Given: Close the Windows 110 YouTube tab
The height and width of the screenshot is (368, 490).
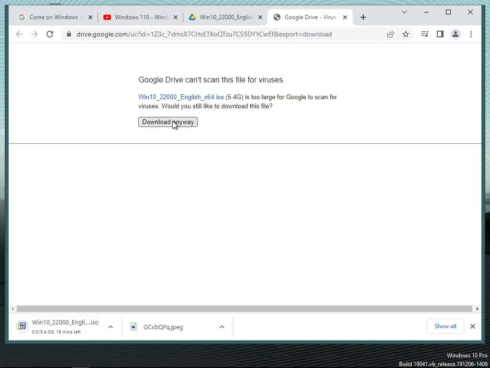Looking at the screenshot, I should pyautogui.click(x=176, y=17).
